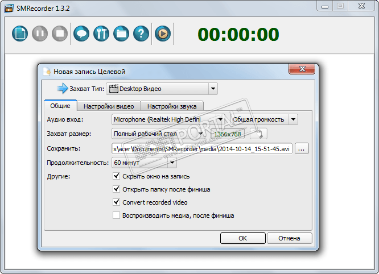This screenshot has width=379, height=274.
Task: Click the region select icon beside 1366x768
Action: pos(258,134)
